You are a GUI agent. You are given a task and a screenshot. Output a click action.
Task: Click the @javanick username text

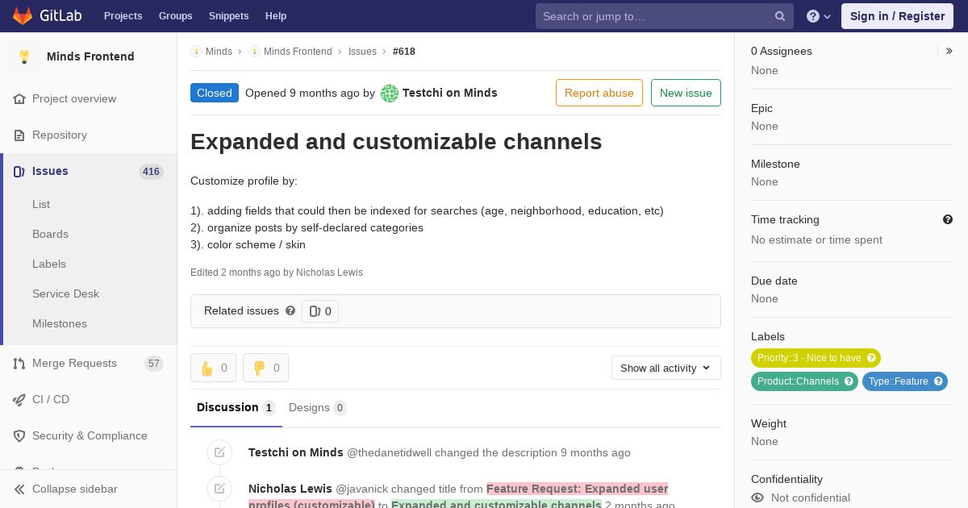pos(361,489)
